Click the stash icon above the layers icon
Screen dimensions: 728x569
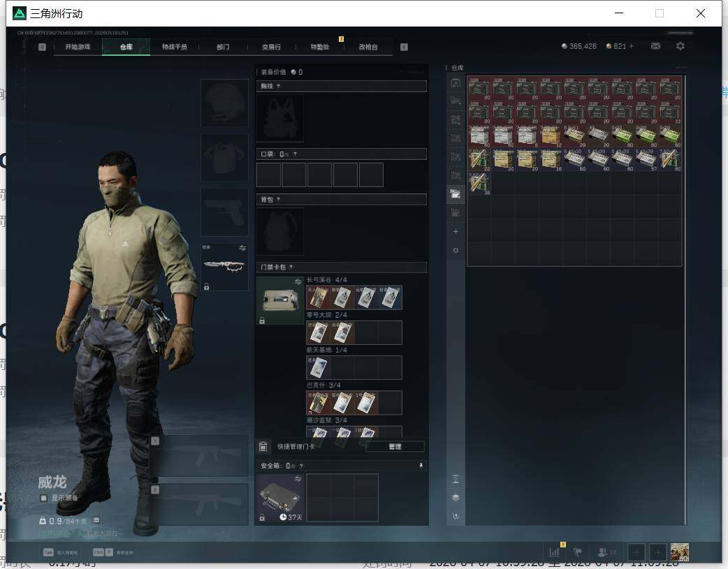pos(456,479)
